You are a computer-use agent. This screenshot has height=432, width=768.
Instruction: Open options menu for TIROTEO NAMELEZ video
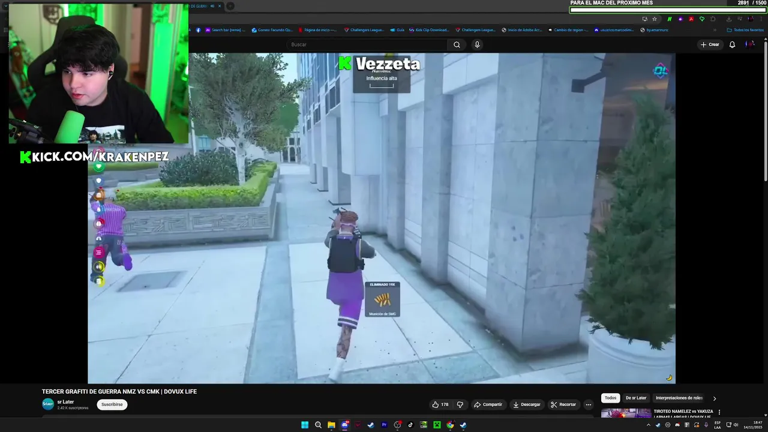pos(719,412)
